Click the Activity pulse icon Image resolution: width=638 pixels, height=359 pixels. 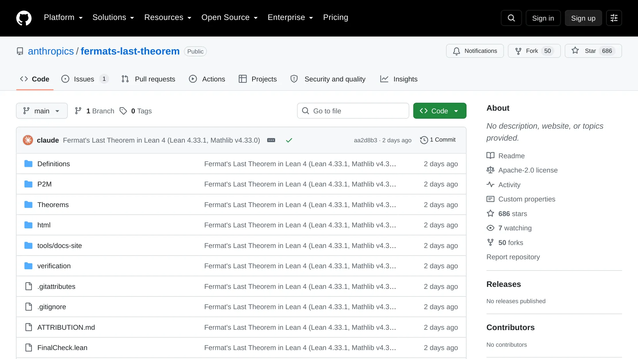490,184
